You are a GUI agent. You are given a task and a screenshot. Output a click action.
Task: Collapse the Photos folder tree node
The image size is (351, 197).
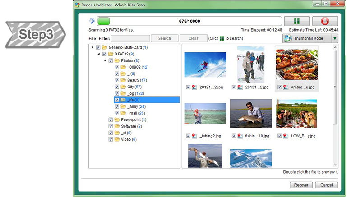click(x=105, y=60)
